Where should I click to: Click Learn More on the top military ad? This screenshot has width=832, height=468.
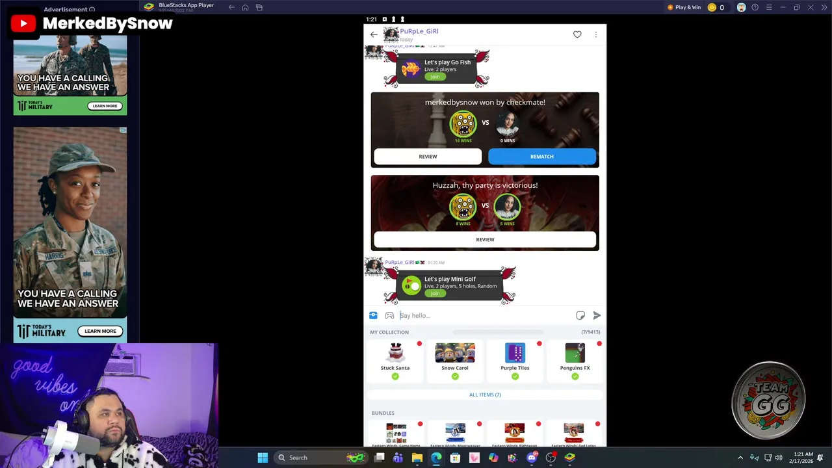(x=105, y=106)
